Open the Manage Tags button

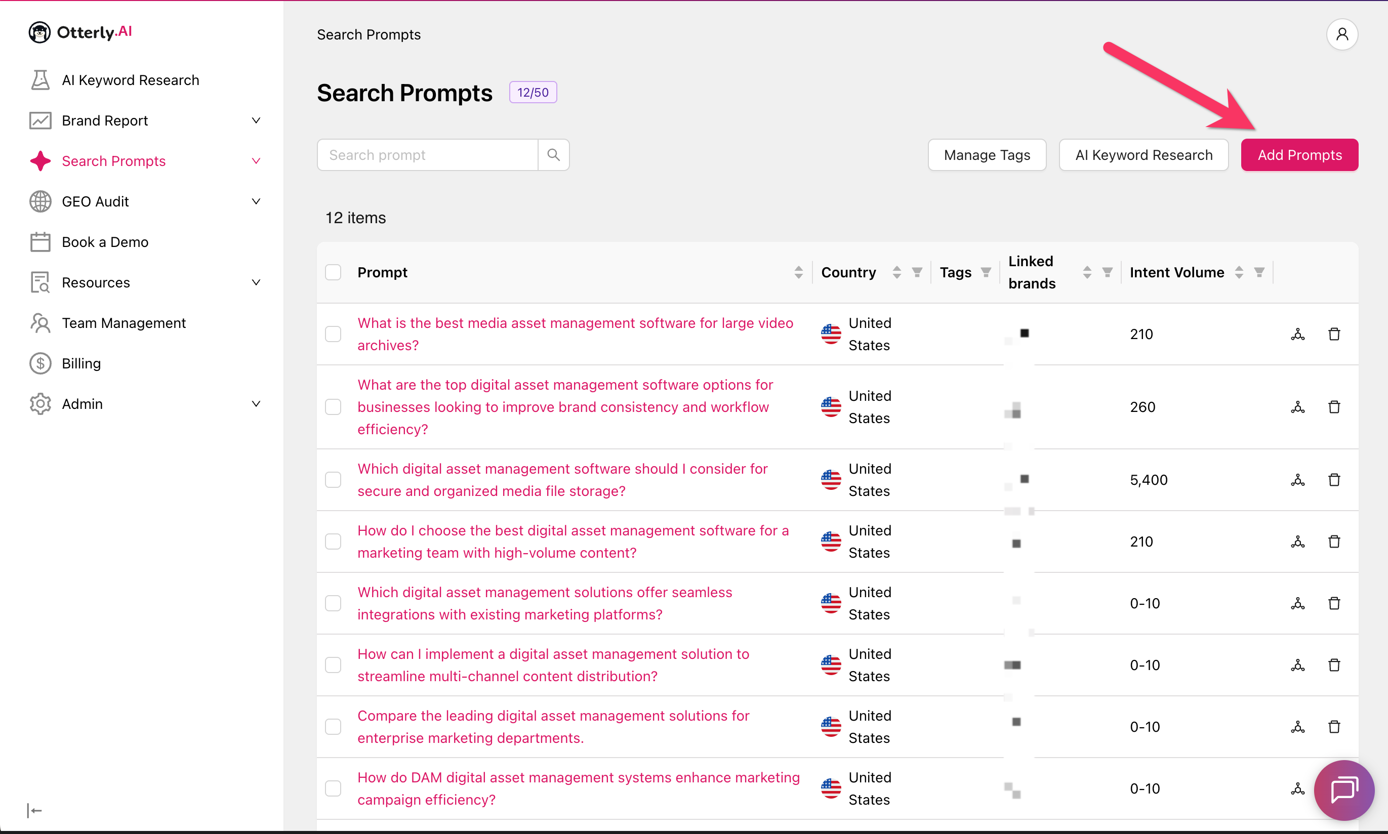pos(987,154)
